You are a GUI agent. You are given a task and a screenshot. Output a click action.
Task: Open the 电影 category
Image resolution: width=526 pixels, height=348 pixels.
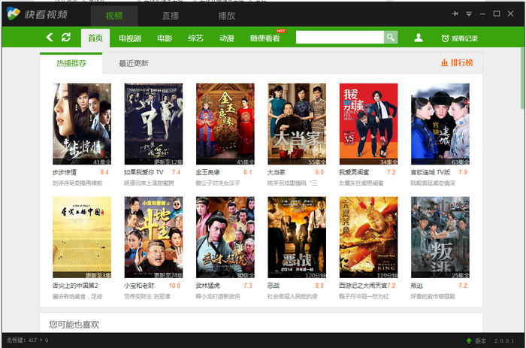click(165, 38)
